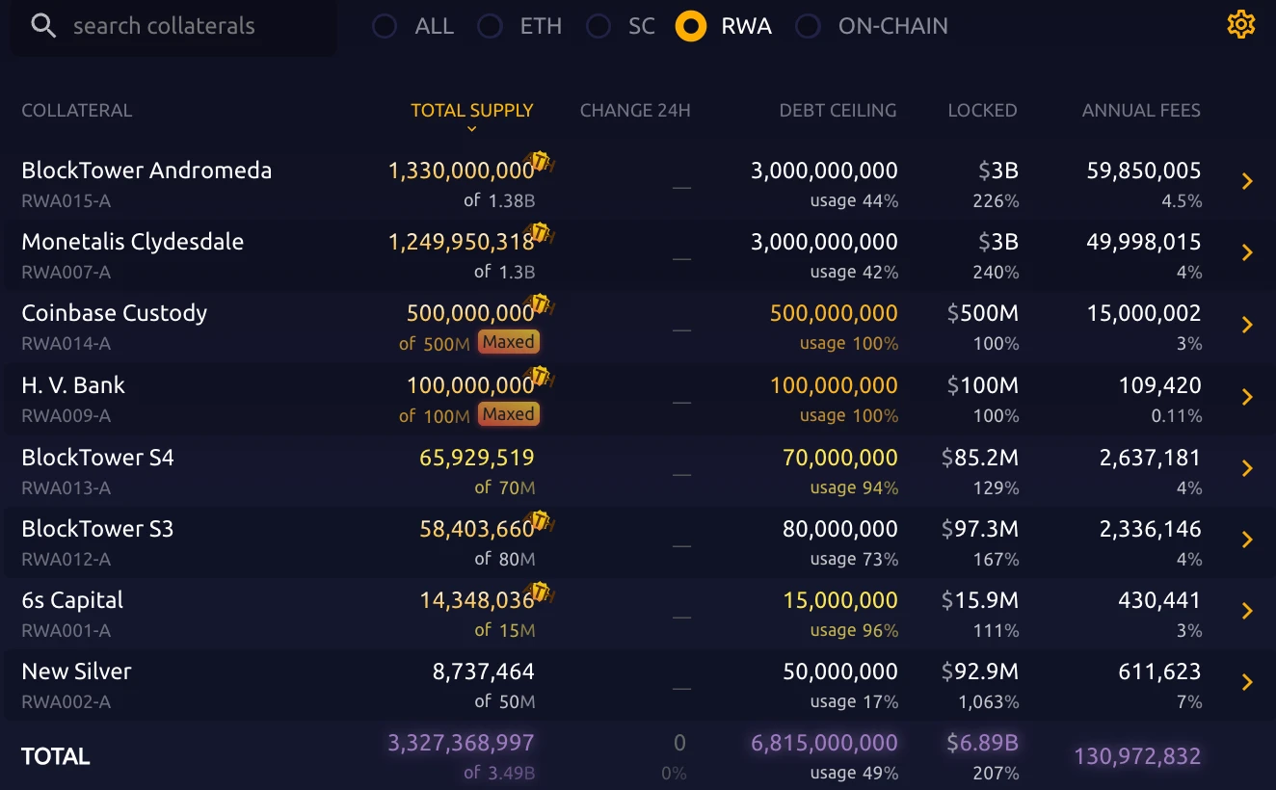Click 6s Capital's ATH badge
The width and height of the screenshot is (1276, 790).
pos(540,592)
